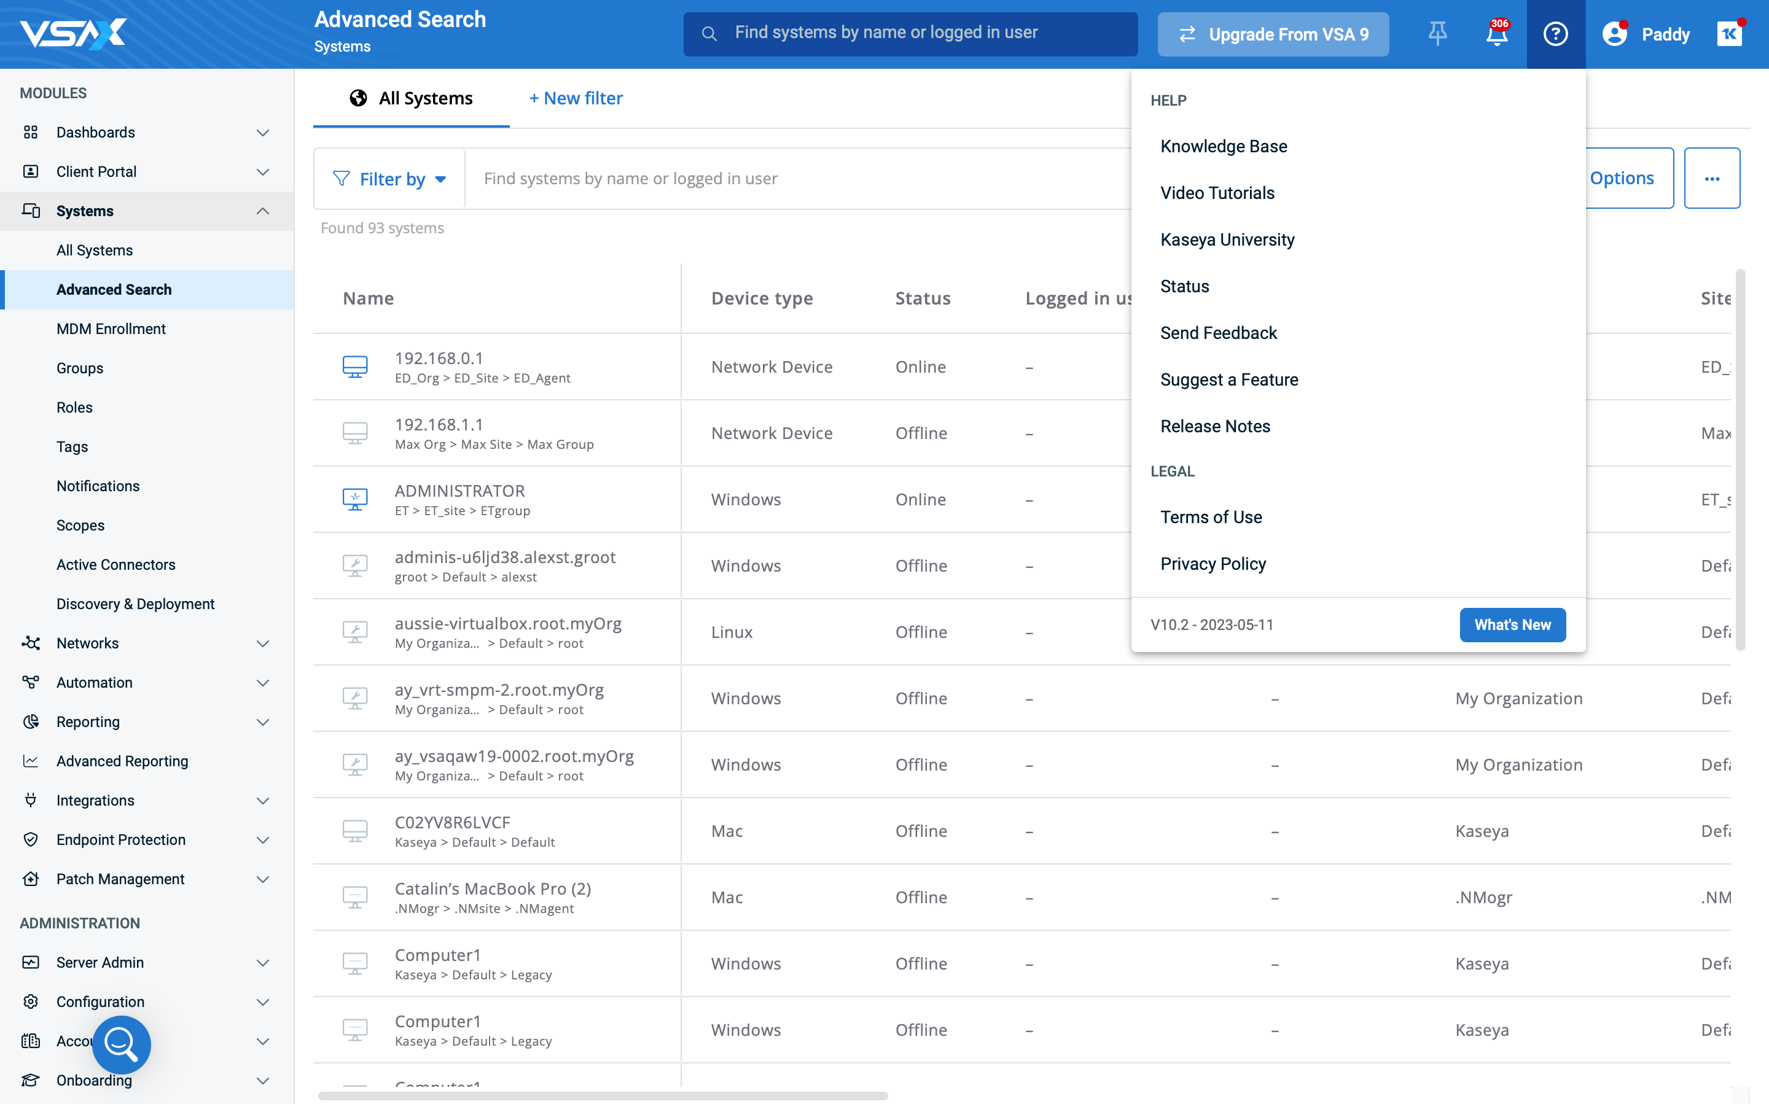Viewport: 1769px width, 1104px height.
Task: Add a new filter tab
Action: click(x=576, y=98)
